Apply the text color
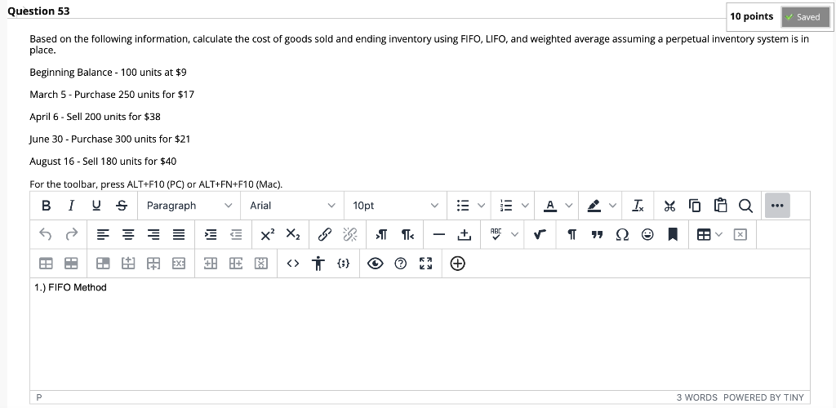The image size is (836, 408). click(x=551, y=206)
